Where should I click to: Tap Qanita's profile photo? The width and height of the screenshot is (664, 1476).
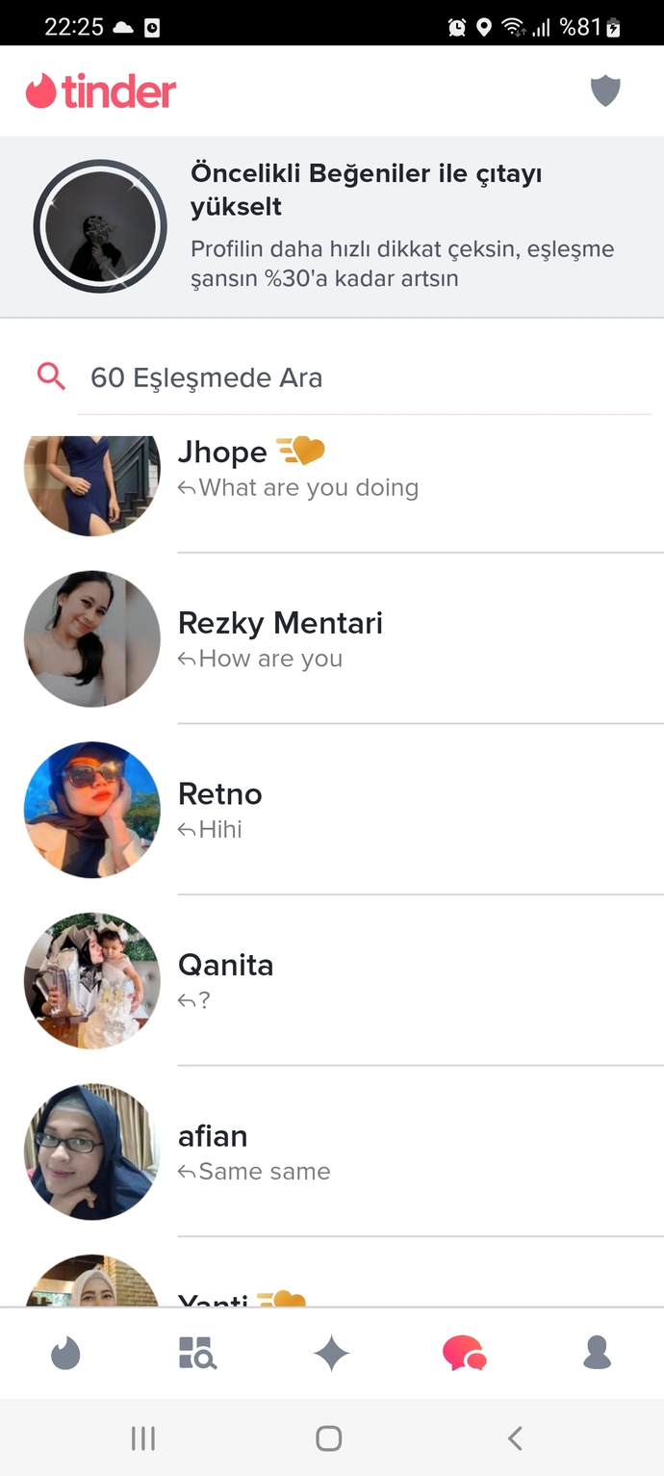(92, 980)
